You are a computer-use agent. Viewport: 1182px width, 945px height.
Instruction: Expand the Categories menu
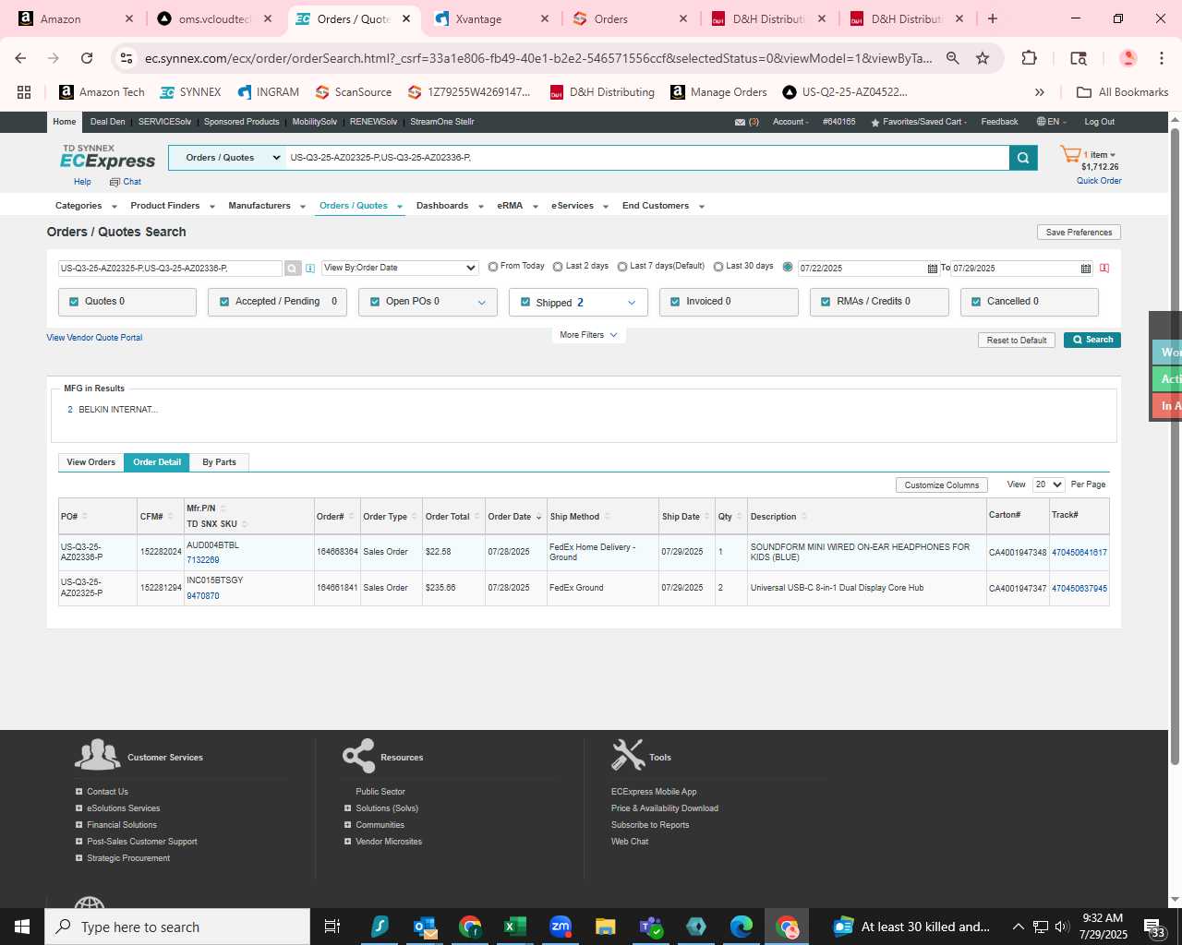[87, 206]
